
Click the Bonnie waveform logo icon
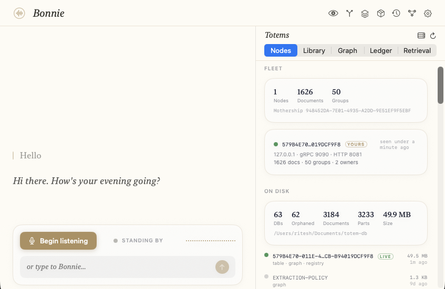pos(19,13)
